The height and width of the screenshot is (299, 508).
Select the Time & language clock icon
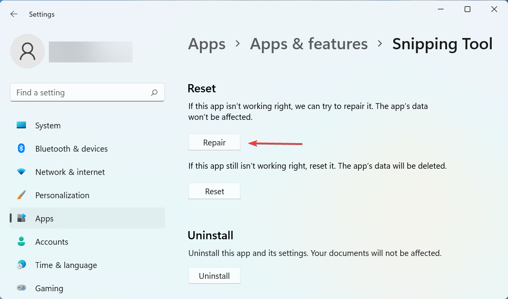tap(21, 265)
